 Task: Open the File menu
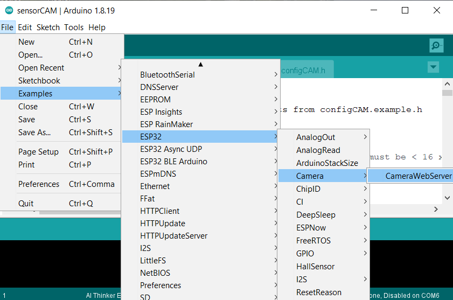tap(8, 27)
